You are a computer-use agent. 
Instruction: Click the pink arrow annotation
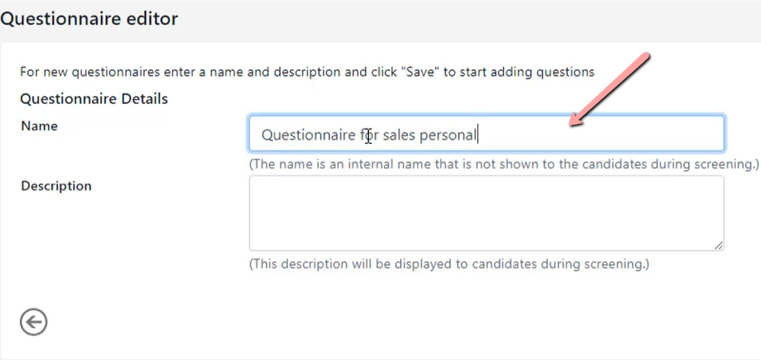tap(609, 91)
